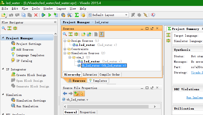Open the File menu
Screen dimensions: 203x115
5,9
